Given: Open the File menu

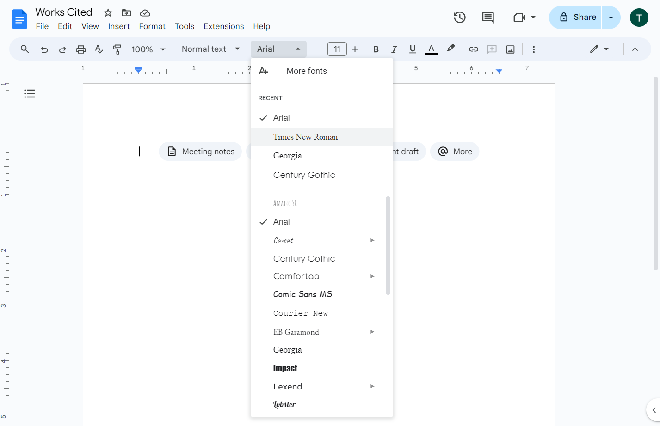Looking at the screenshot, I should [42, 26].
